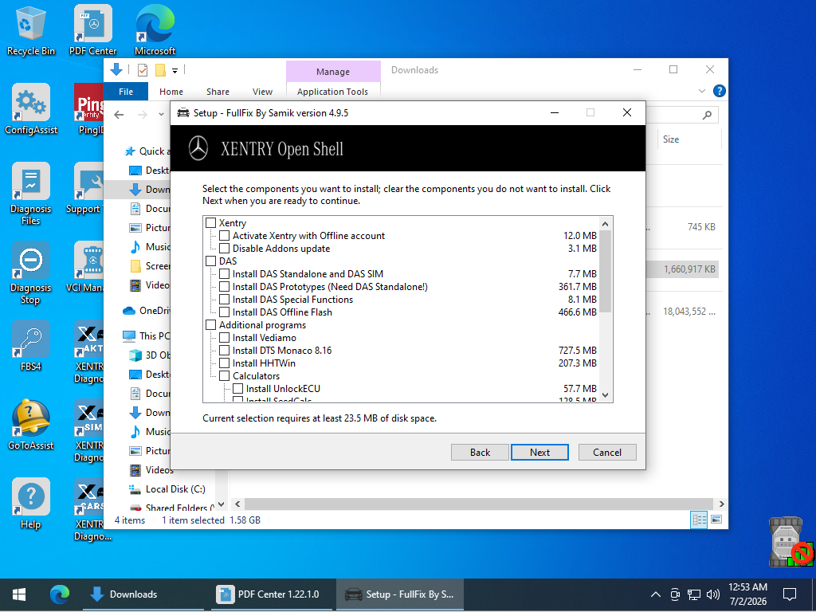
Task: Check the DAS group checkbox
Action: (x=210, y=261)
